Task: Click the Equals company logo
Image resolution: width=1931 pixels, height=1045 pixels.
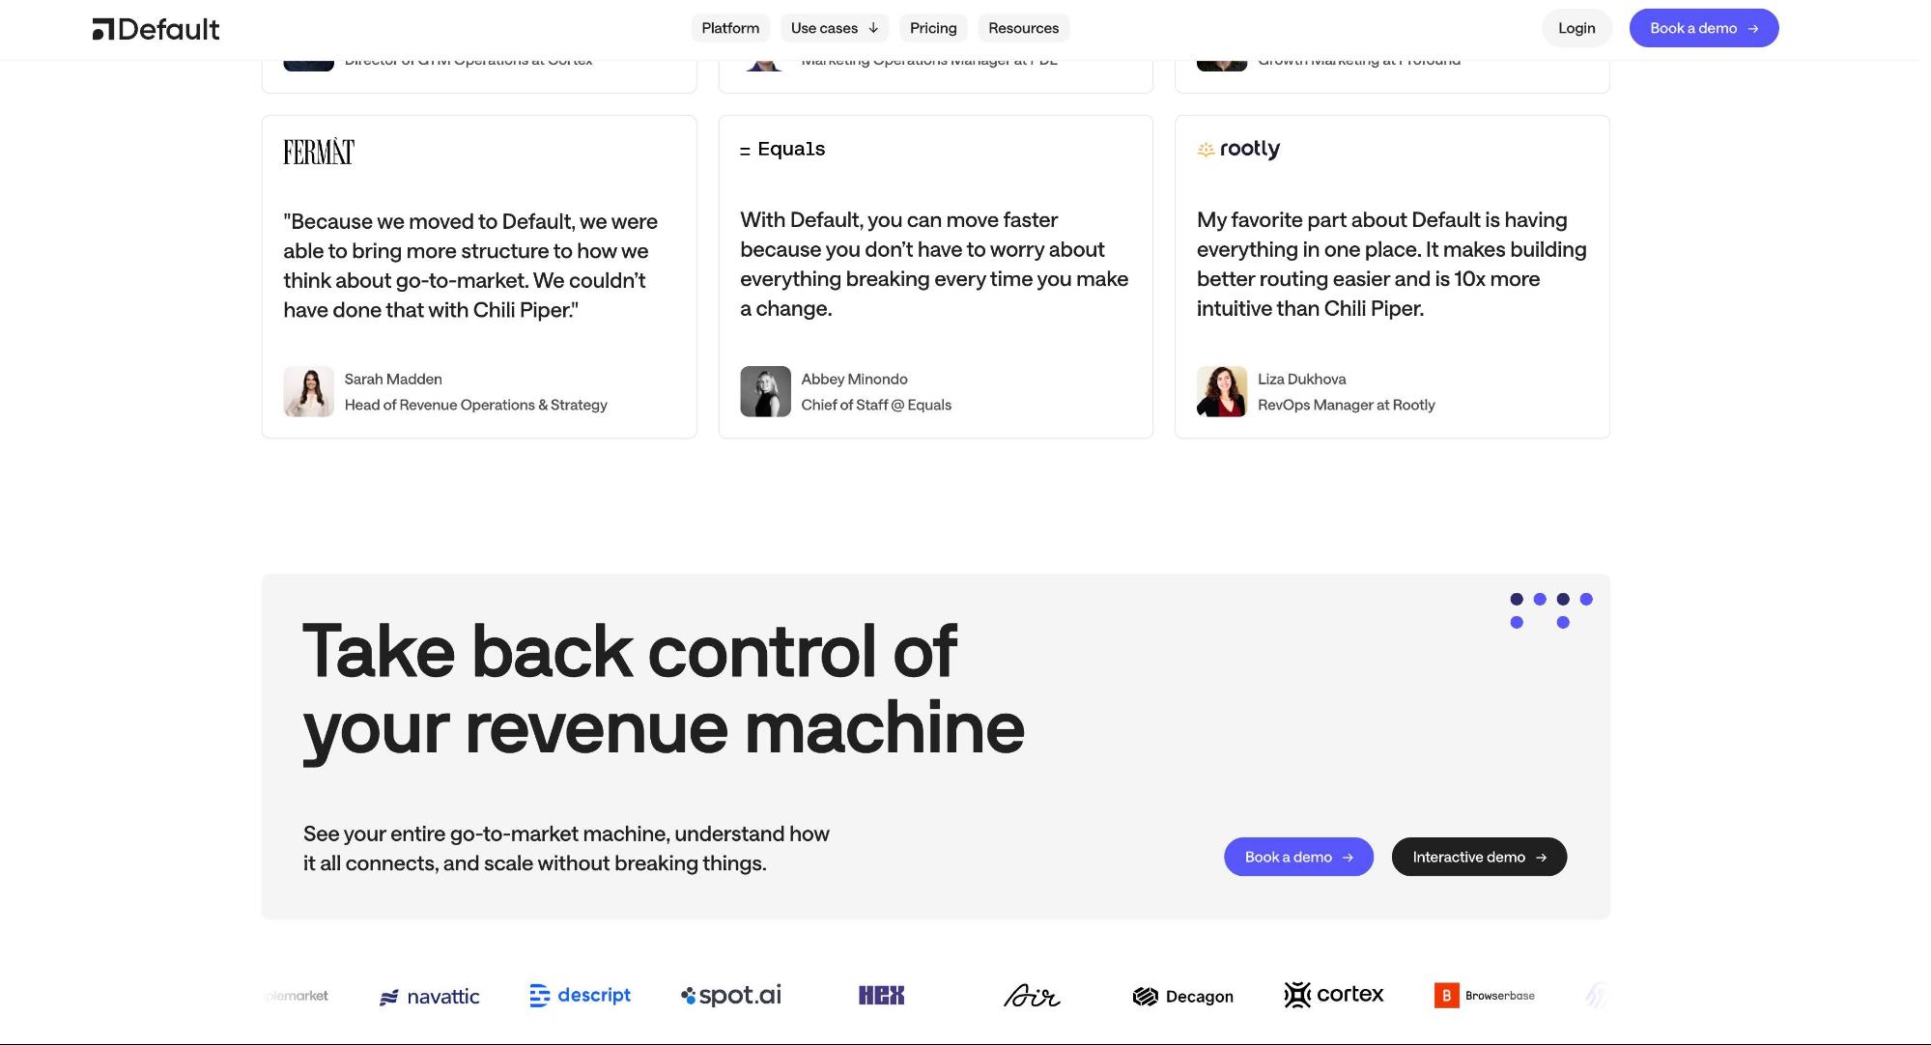Action: 782,149
